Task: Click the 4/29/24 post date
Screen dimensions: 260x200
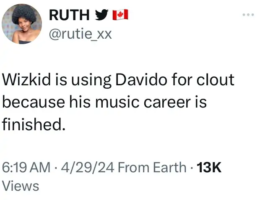Action: (x=88, y=167)
